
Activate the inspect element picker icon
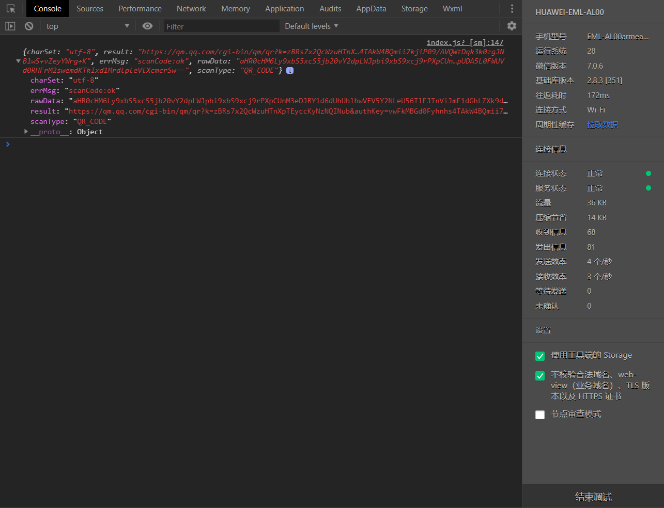[11, 9]
